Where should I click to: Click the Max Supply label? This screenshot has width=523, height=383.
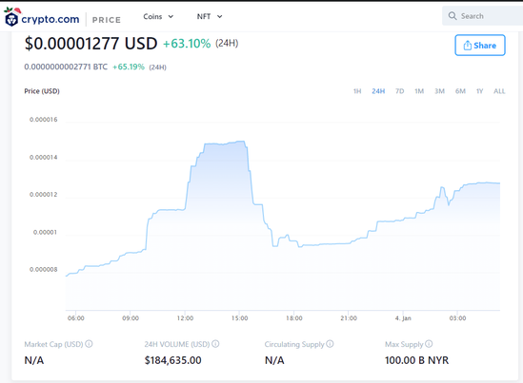coord(404,344)
